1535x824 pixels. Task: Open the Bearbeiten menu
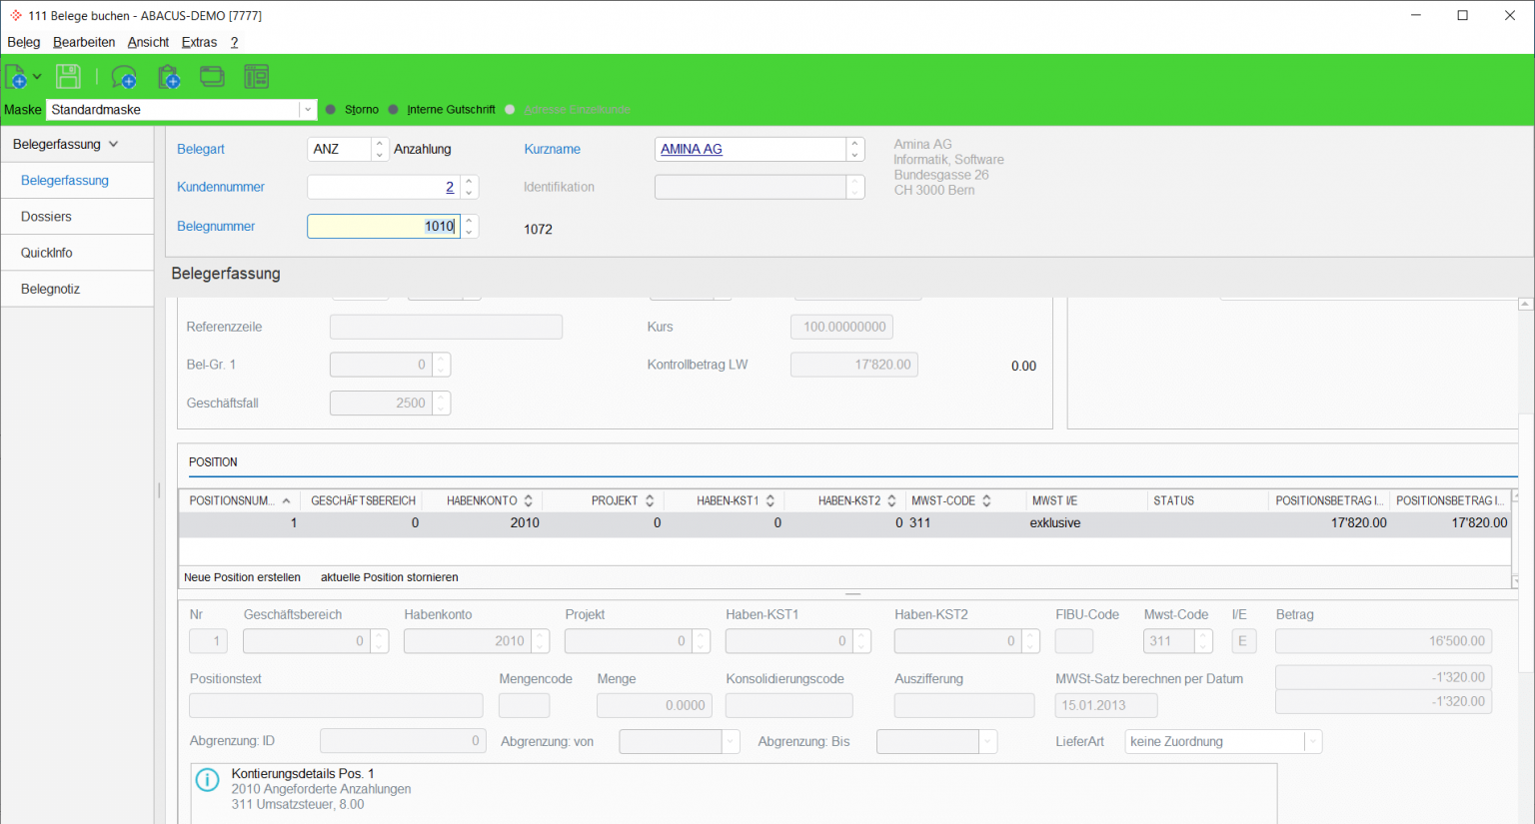(84, 42)
